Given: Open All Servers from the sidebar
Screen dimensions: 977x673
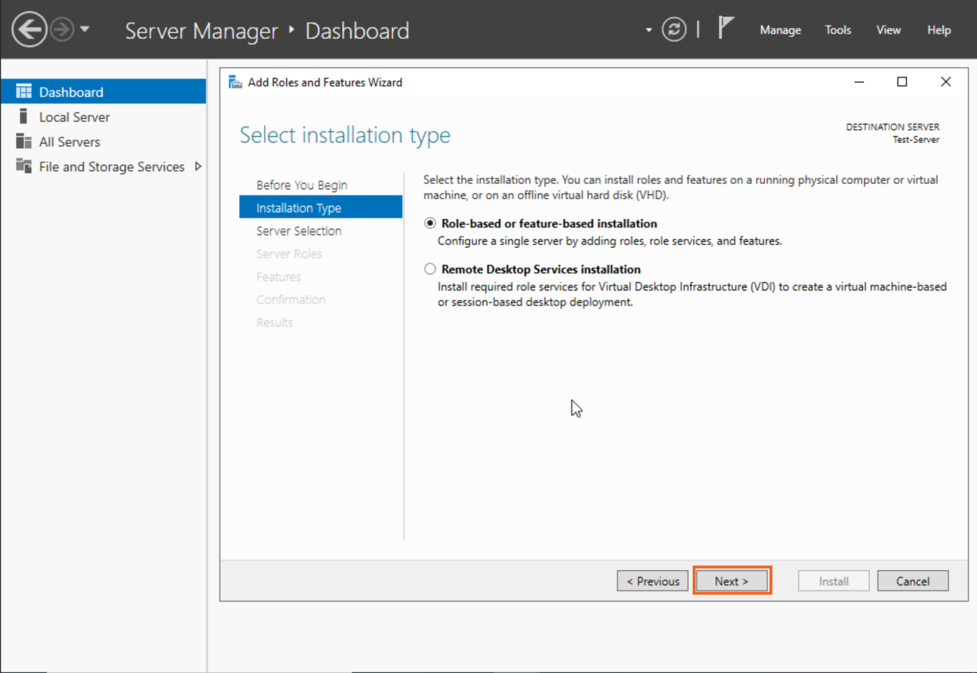Looking at the screenshot, I should point(24,141).
